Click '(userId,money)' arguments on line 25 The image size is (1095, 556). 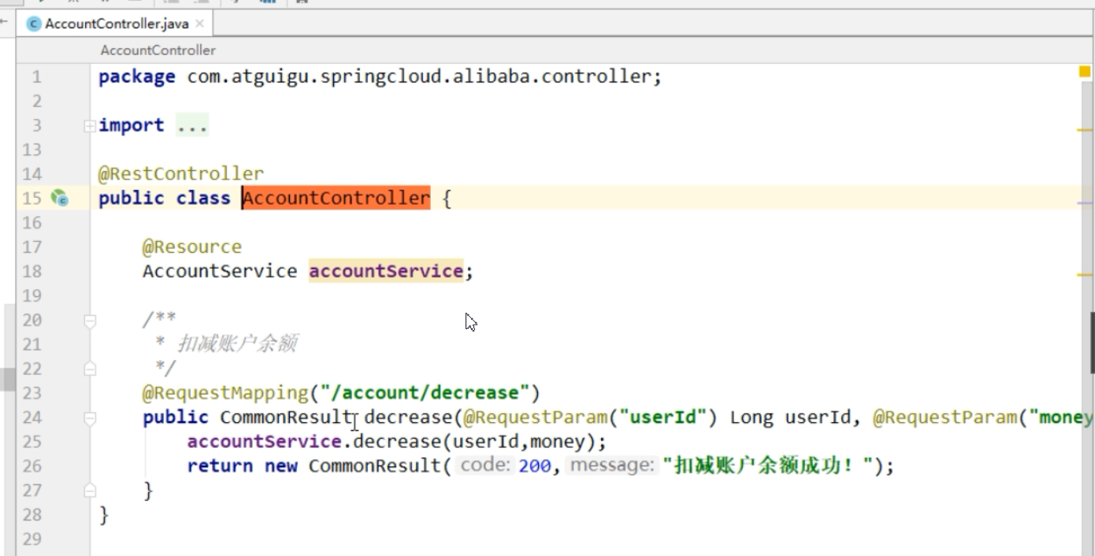pos(518,442)
